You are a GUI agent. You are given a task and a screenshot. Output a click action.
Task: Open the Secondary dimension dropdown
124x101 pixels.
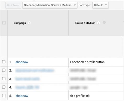(50, 5)
